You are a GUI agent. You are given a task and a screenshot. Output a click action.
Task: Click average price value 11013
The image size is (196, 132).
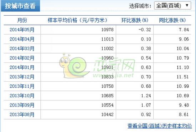(107, 39)
